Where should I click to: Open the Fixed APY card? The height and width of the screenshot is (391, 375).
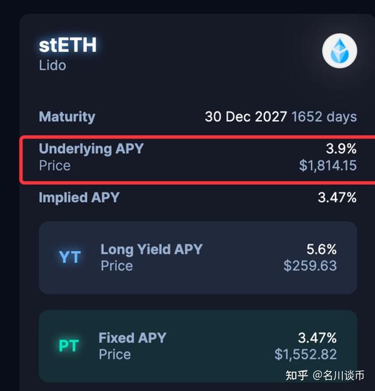197,346
